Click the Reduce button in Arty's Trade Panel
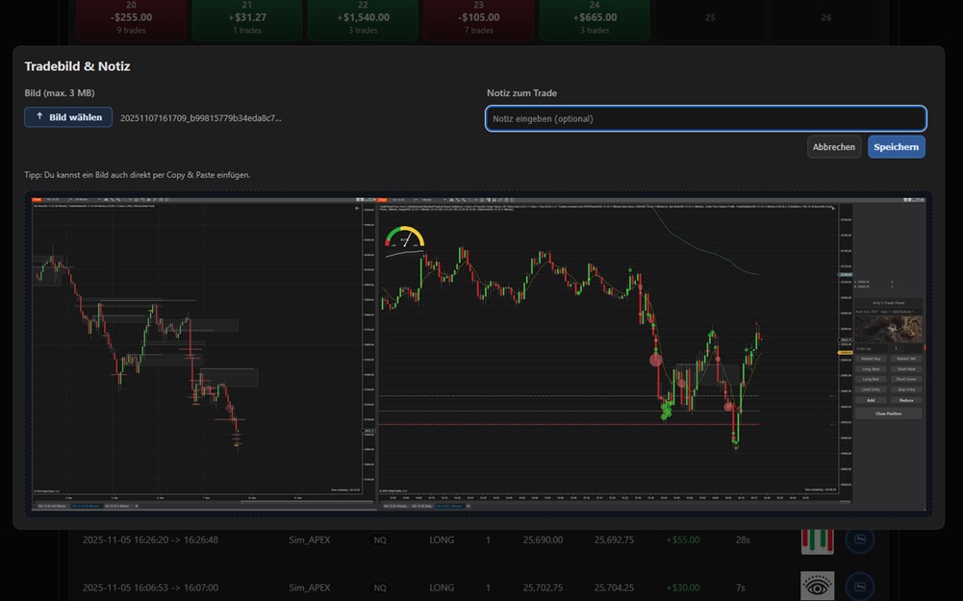 click(x=907, y=400)
